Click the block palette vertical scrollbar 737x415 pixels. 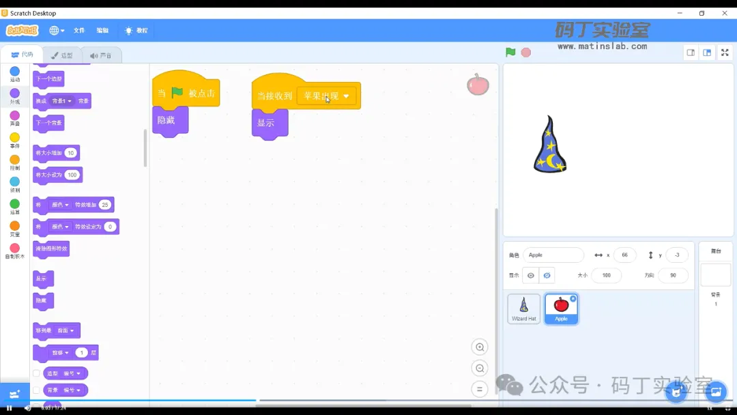coord(145,148)
